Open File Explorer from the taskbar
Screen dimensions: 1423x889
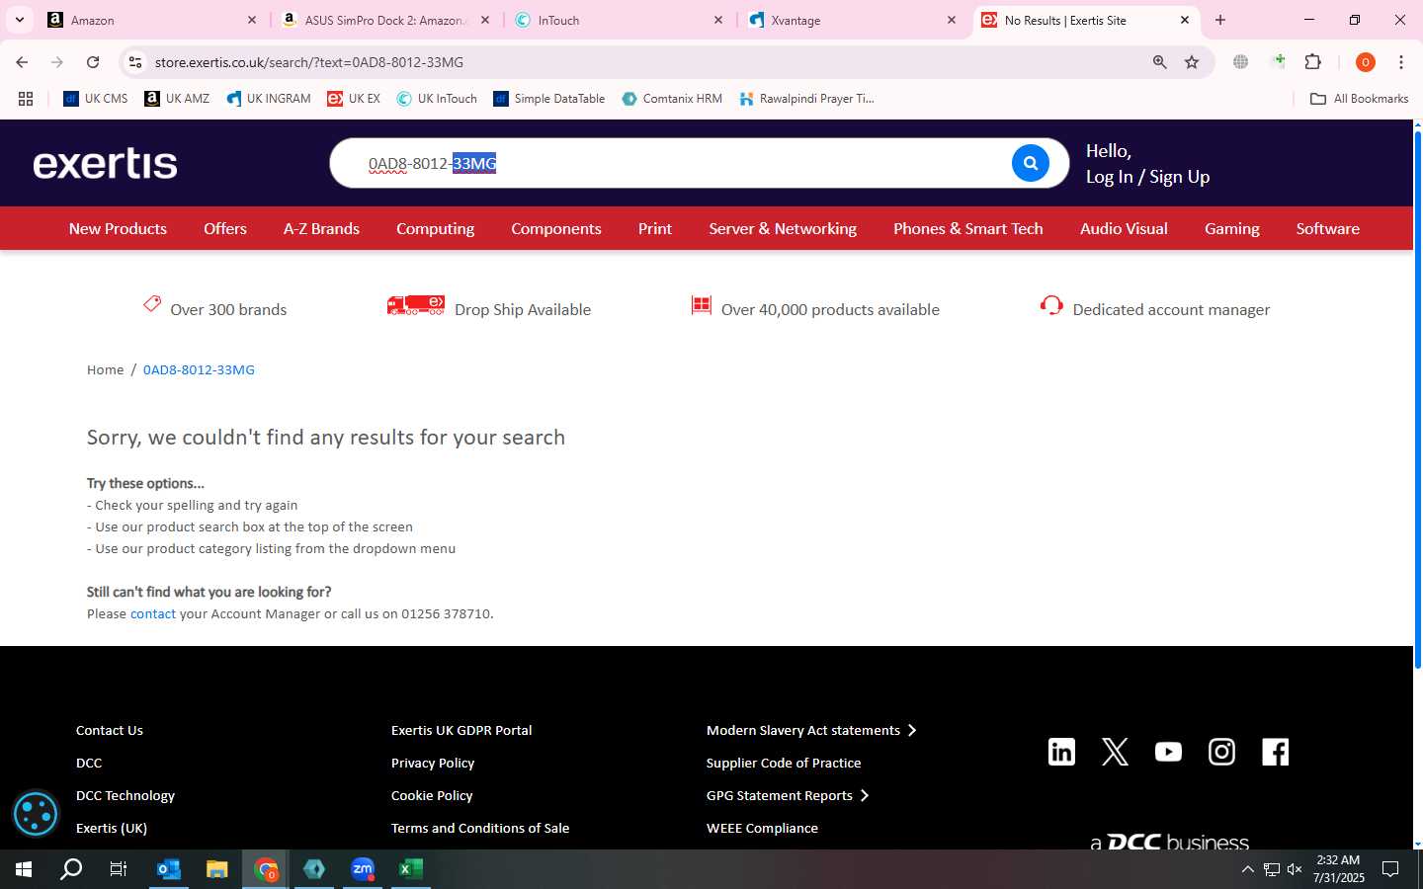pos(217,869)
